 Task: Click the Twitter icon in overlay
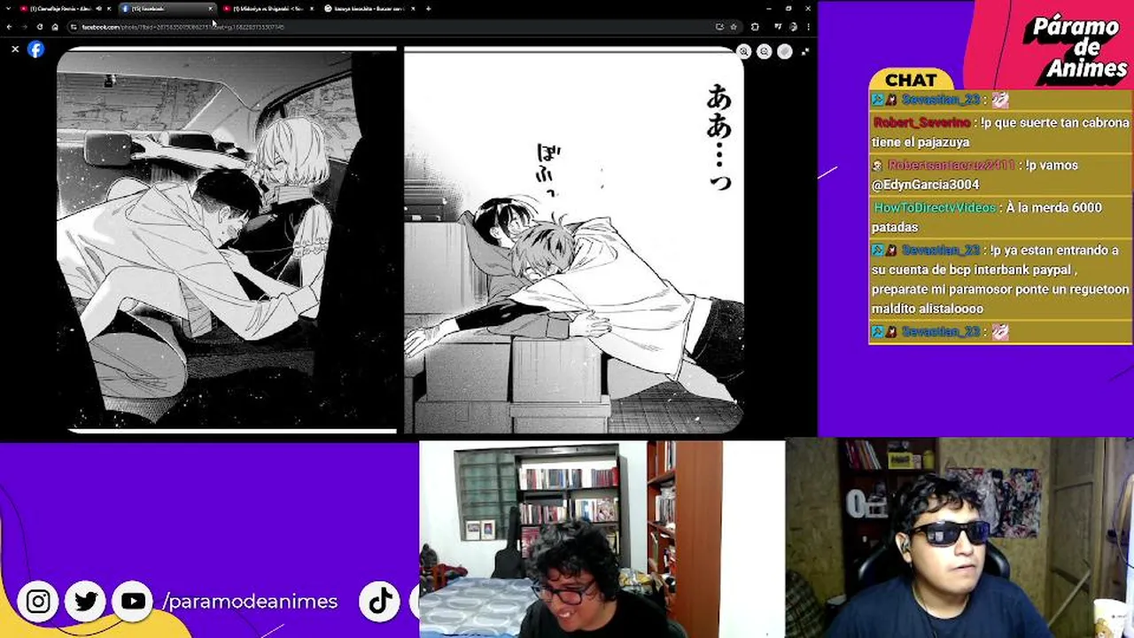click(86, 602)
